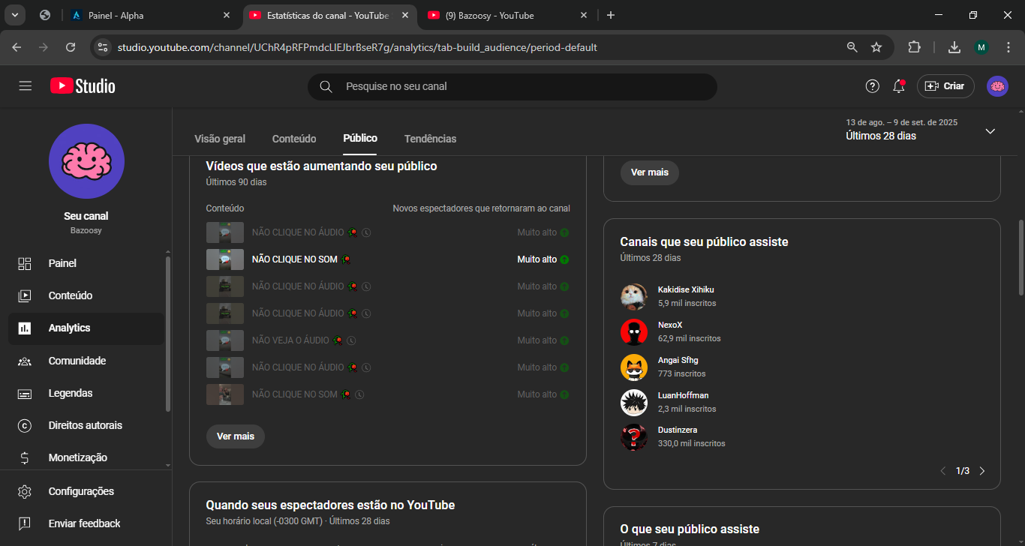Expand the Últimos 28 dias date dropdown
This screenshot has width=1025, height=546.
tap(990, 131)
